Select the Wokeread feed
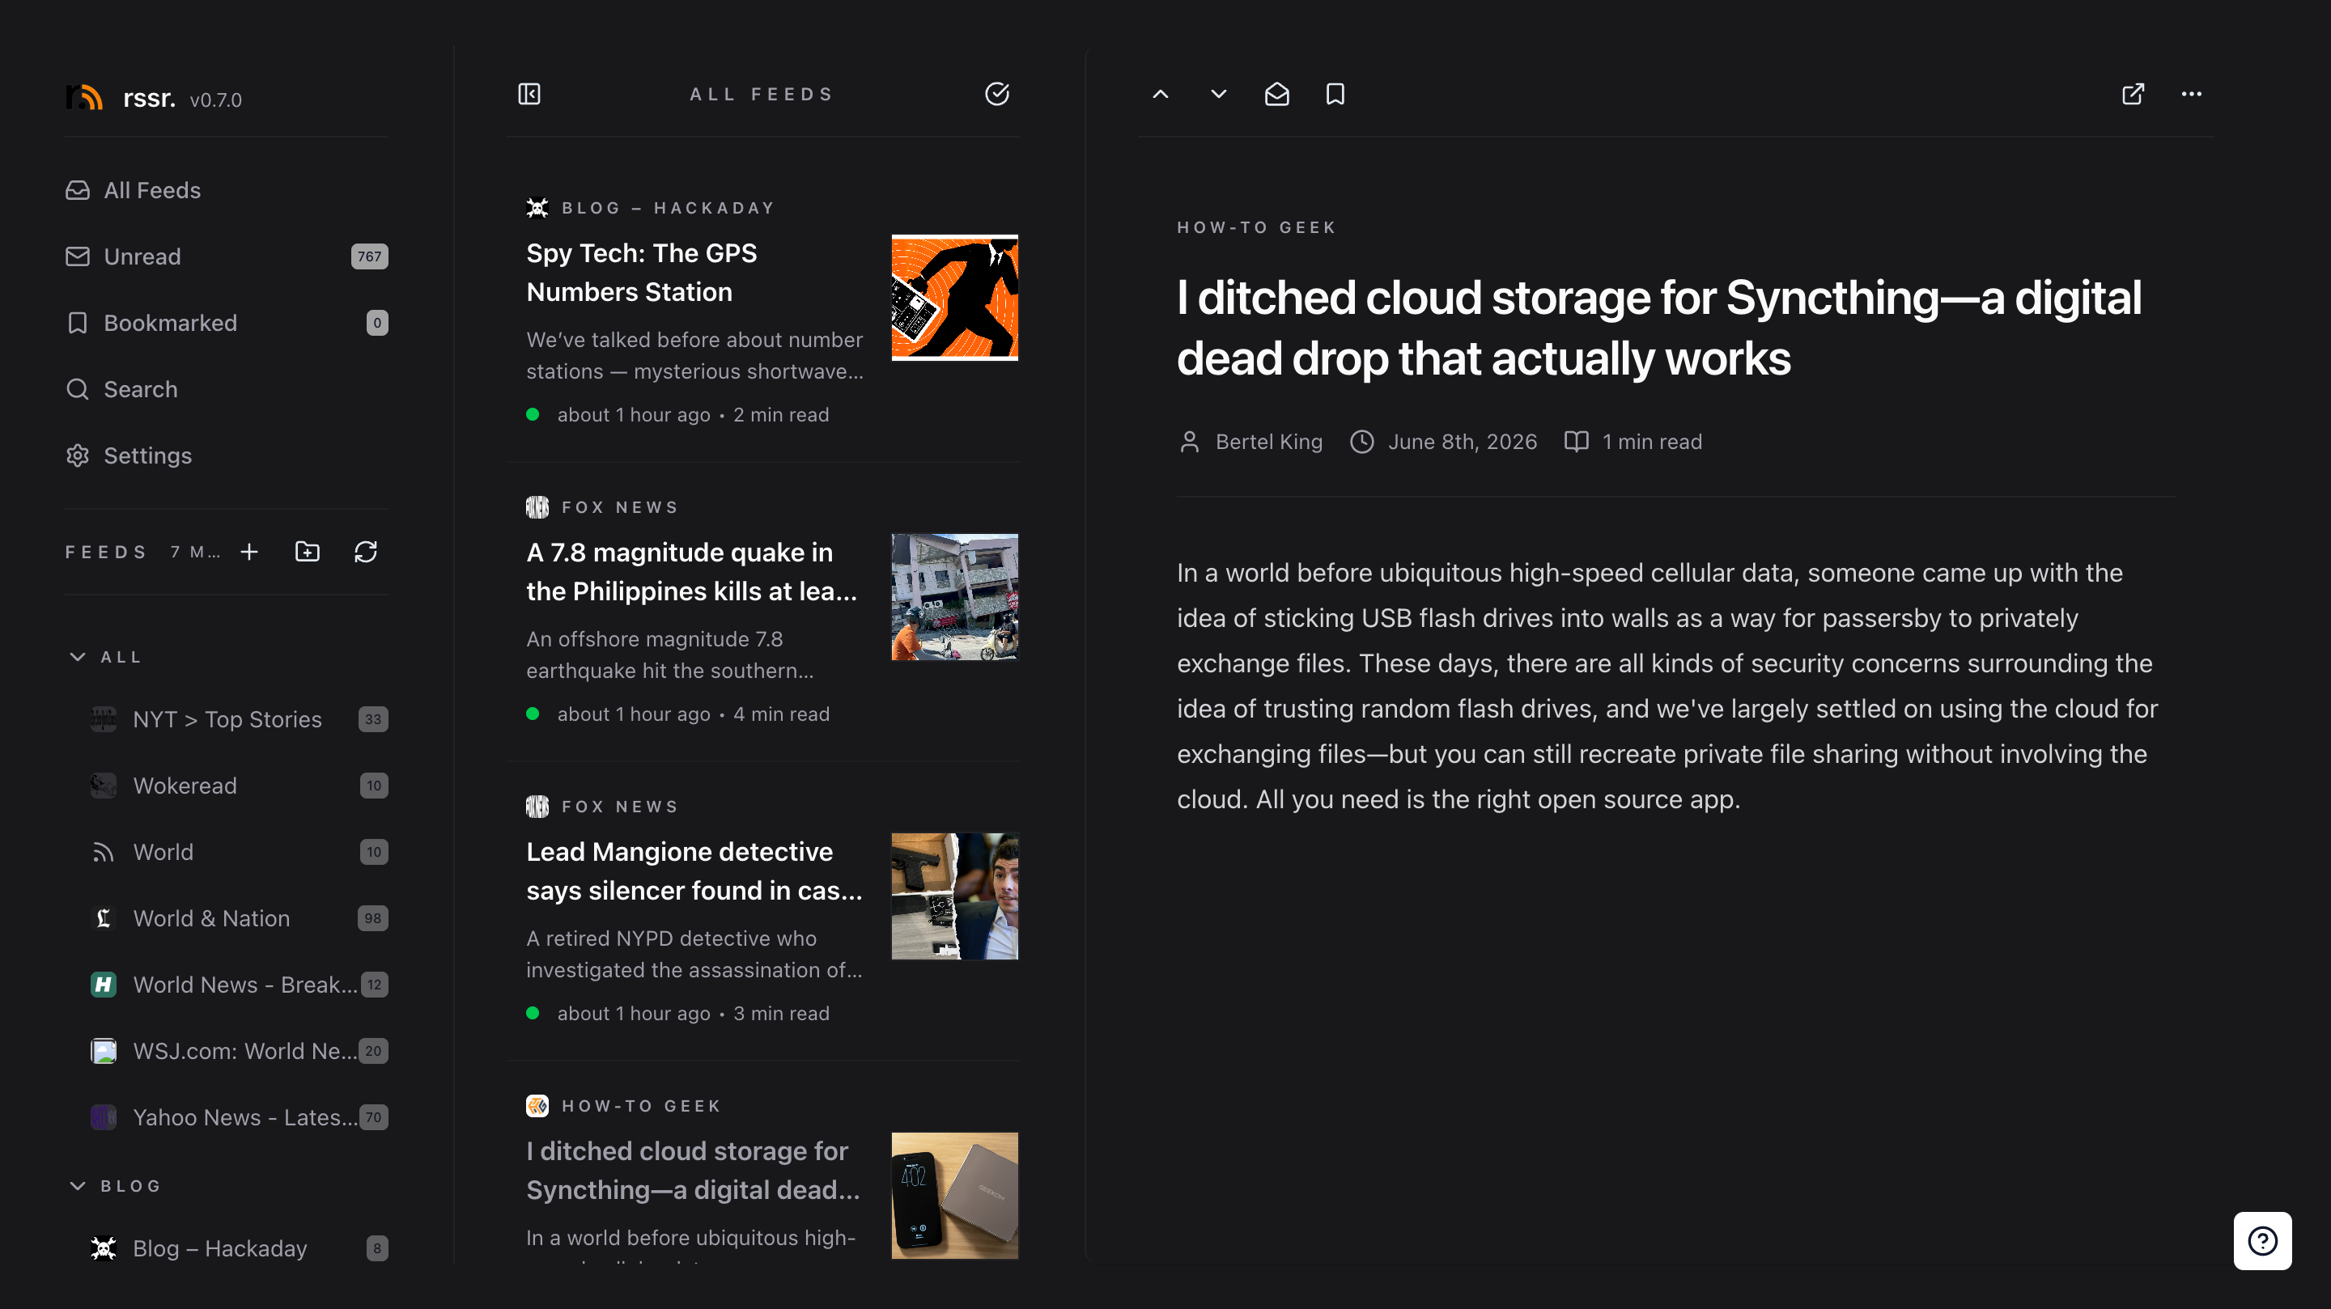This screenshot has width=2331, height=1309. (x=239, y=786)
